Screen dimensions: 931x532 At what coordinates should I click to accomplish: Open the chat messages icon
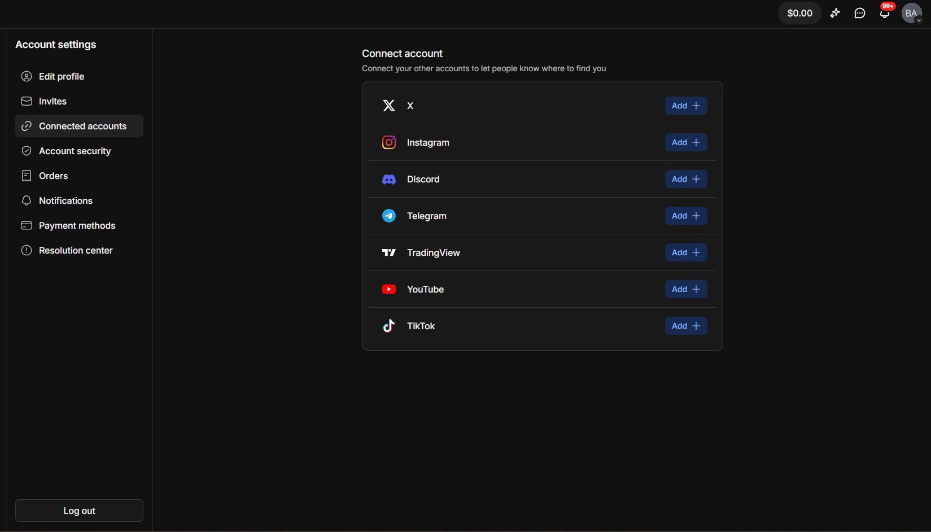[x=860, y=13]
